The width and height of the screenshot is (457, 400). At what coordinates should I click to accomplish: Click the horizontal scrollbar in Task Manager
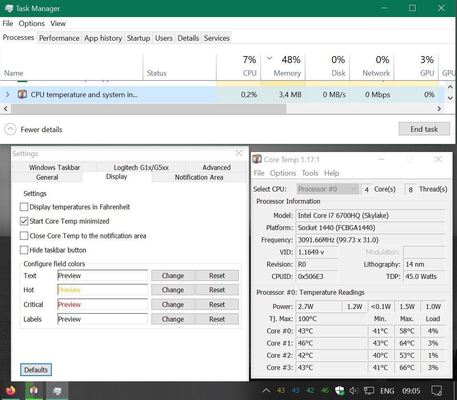pyautogui.click(x=149, y=109)
